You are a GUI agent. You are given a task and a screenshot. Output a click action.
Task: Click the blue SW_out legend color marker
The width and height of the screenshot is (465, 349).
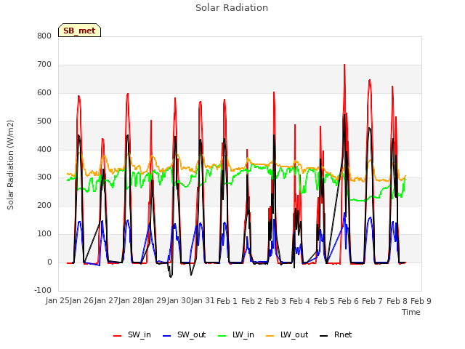(x=167, y=336)
